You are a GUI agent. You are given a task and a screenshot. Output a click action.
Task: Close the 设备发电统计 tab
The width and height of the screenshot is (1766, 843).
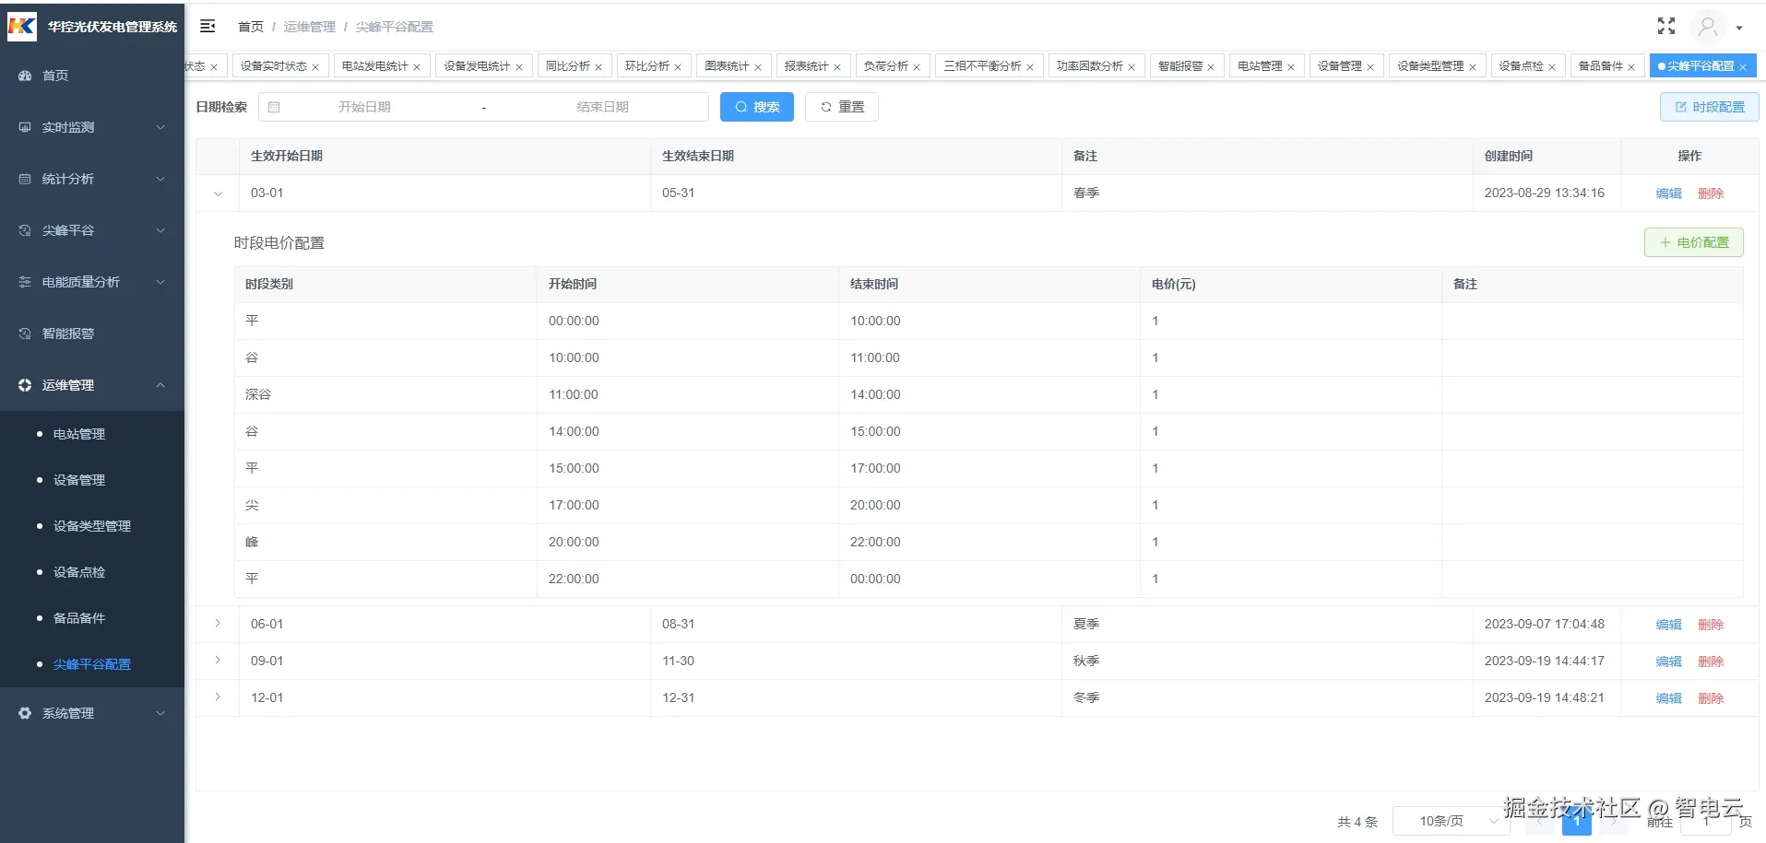click(519, 67)
